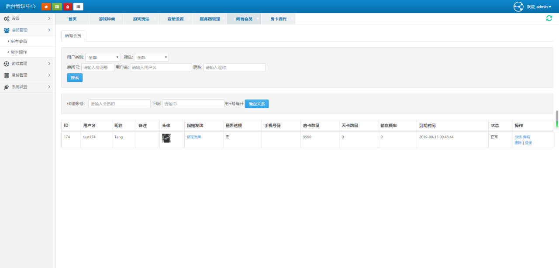This screenshot has height=268, width=559.
Task: Click the white list icon button
Action: click(78, 7)
